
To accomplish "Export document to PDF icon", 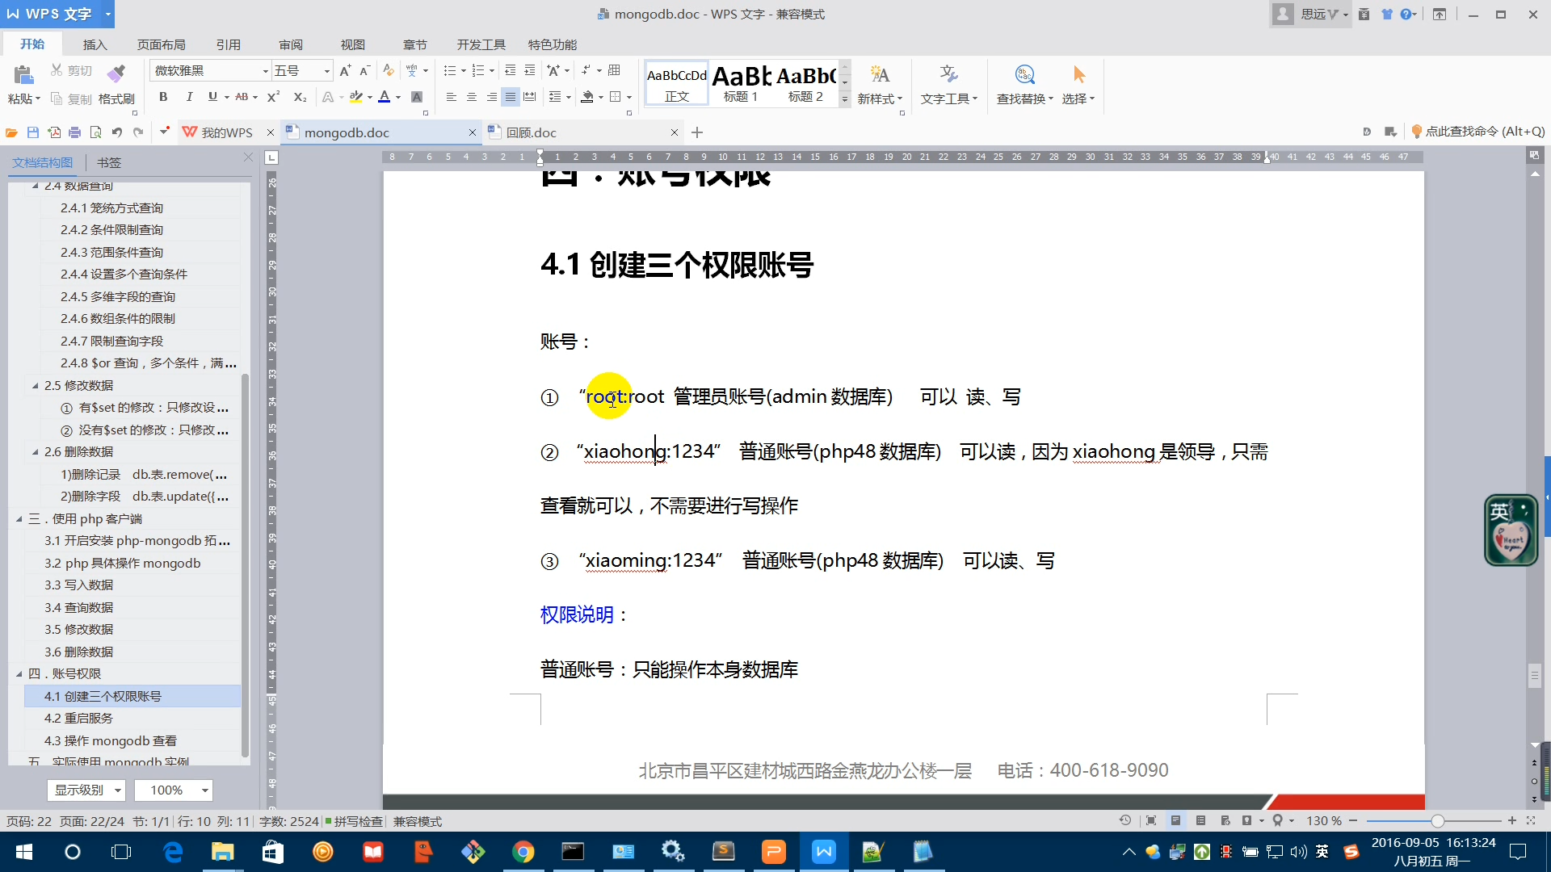I will click(54, 132).
